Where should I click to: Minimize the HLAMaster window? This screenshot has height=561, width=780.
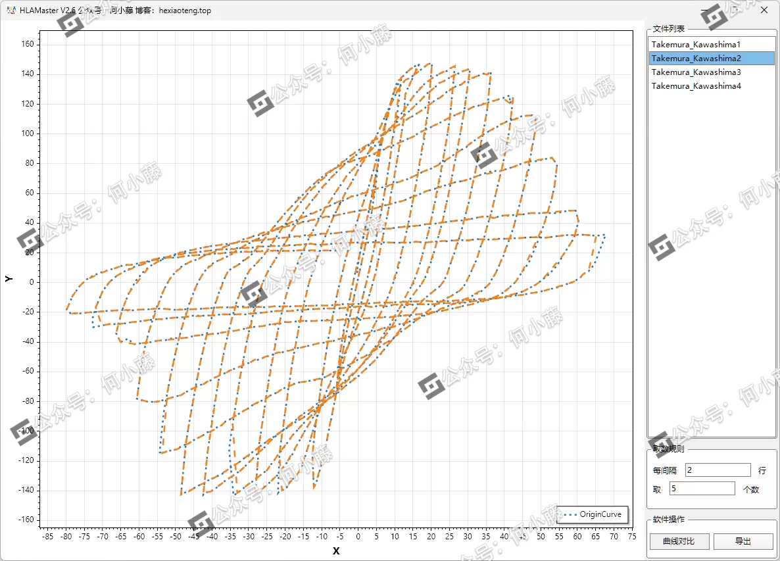(704, 10)
